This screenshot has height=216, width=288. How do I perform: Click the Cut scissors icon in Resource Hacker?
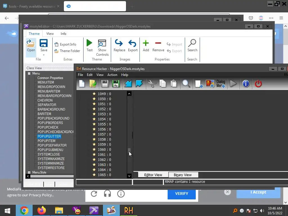[x=152, y=84]
